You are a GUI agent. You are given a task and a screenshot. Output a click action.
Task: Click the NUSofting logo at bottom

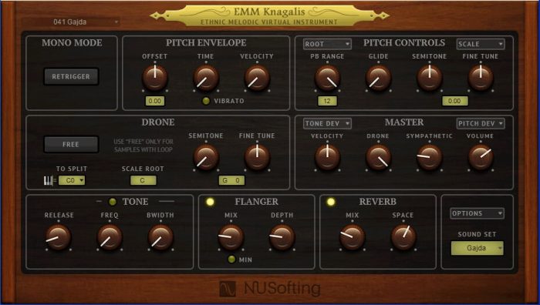click(270, 289)
